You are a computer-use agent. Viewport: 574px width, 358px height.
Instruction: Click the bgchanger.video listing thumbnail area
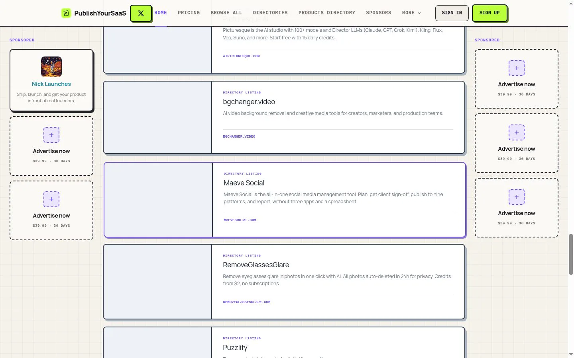(x=158, y=117)
